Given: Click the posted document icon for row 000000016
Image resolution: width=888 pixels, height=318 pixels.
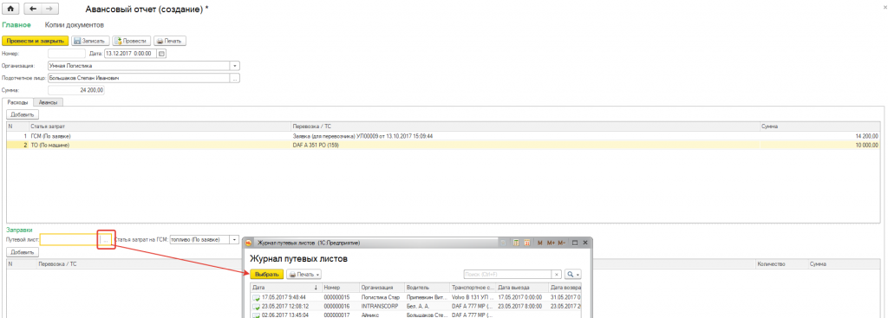Looking at the screenshot, I should click(x=256, y=306).
